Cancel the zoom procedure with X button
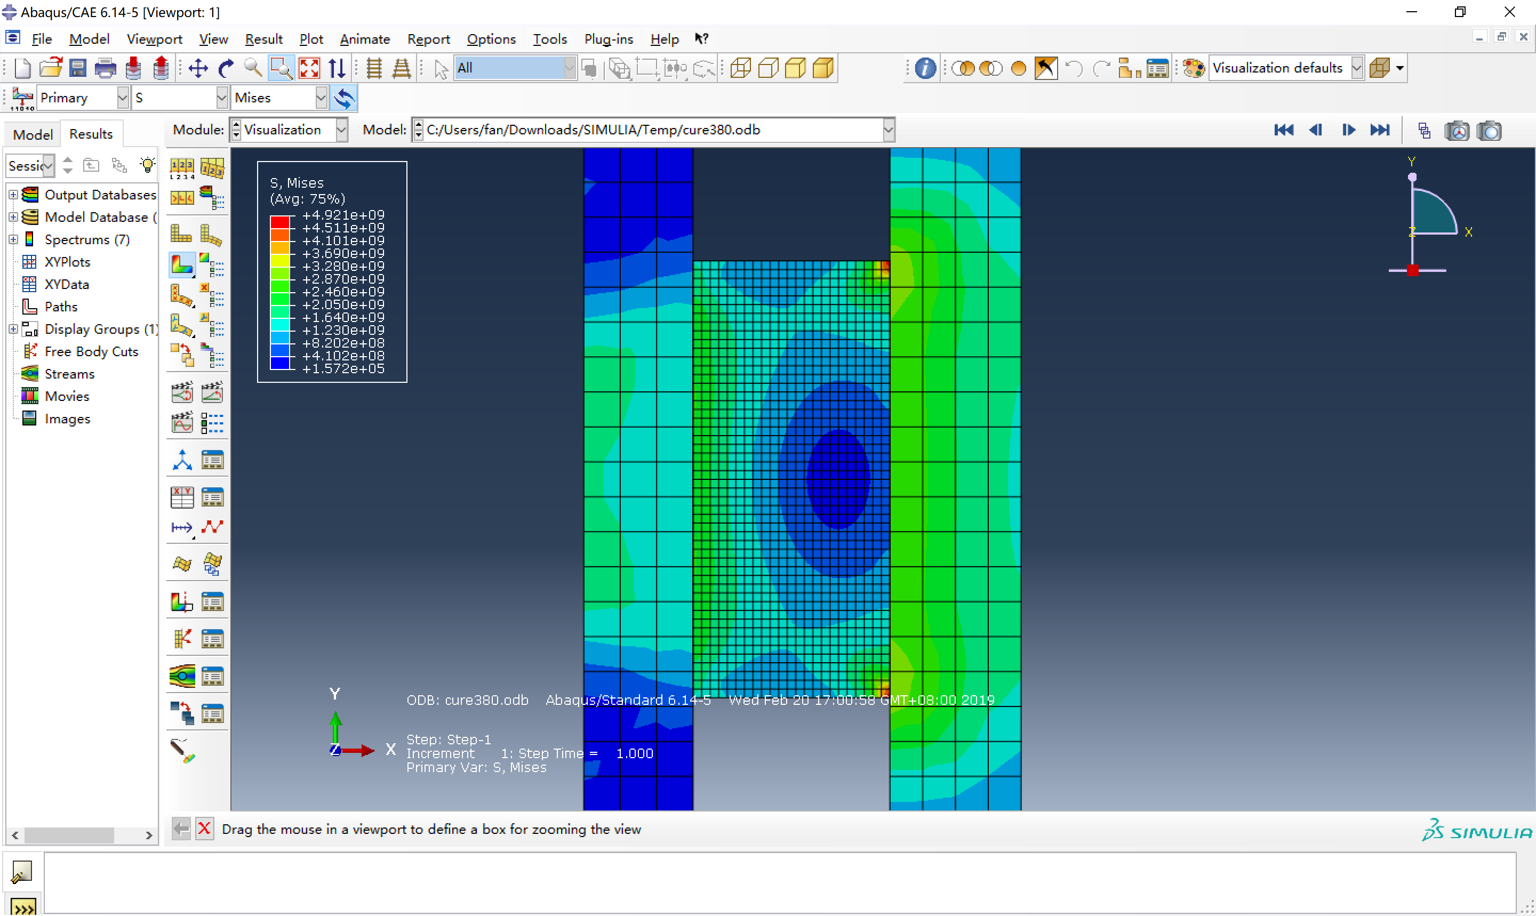Viewport: 1536px width, 916px height. click(x=204, y=829)
